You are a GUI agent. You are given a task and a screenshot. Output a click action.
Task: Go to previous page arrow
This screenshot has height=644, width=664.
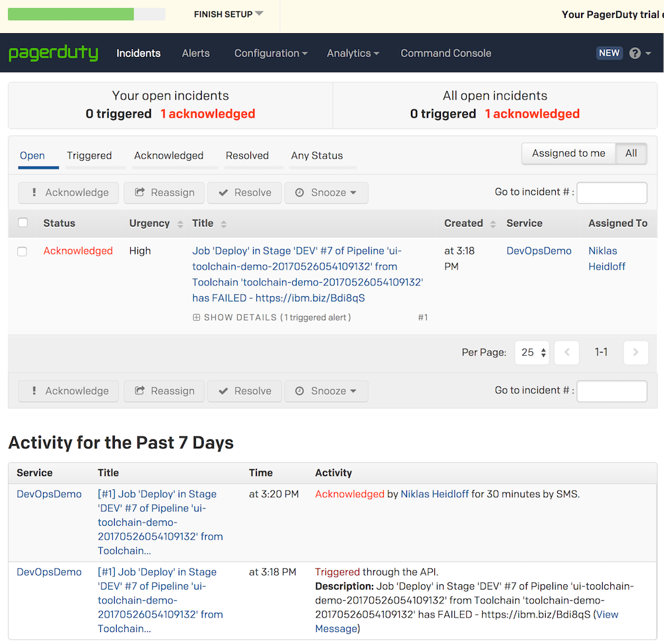click(x=566, y=353)
